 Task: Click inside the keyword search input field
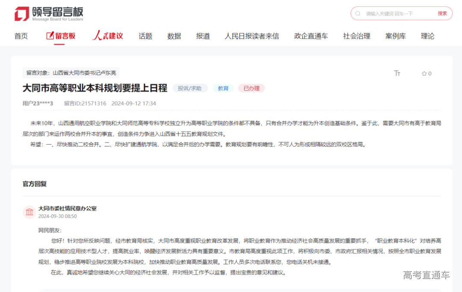pyautogui.click(x=389, y=13)
